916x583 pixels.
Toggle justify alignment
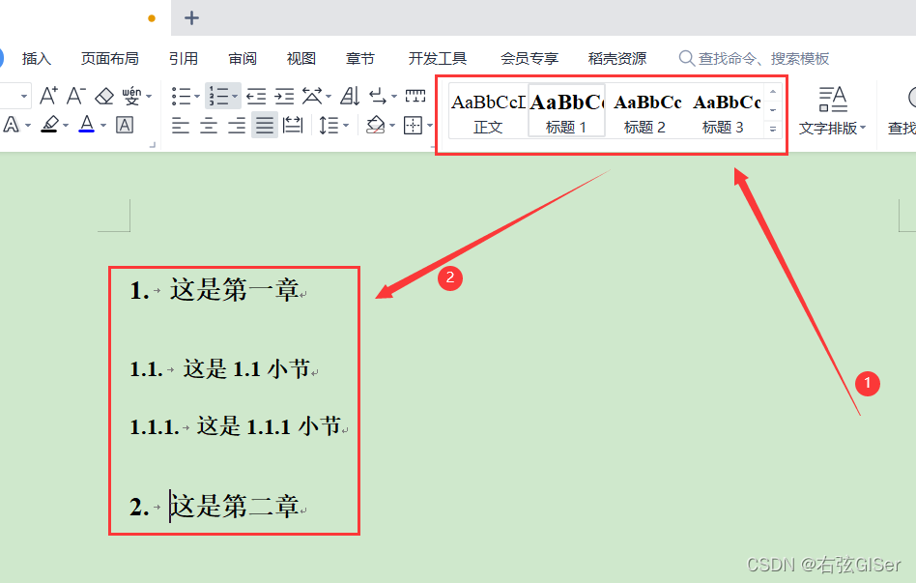click(265, 125)
